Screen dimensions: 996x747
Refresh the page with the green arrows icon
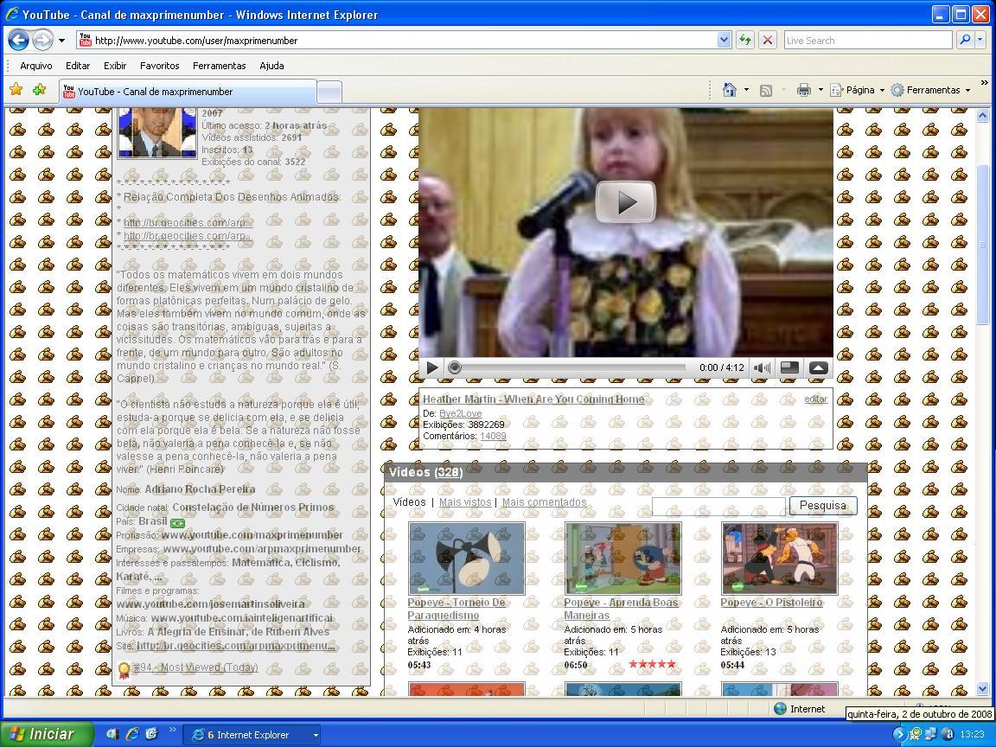click(x=745, y=41)
